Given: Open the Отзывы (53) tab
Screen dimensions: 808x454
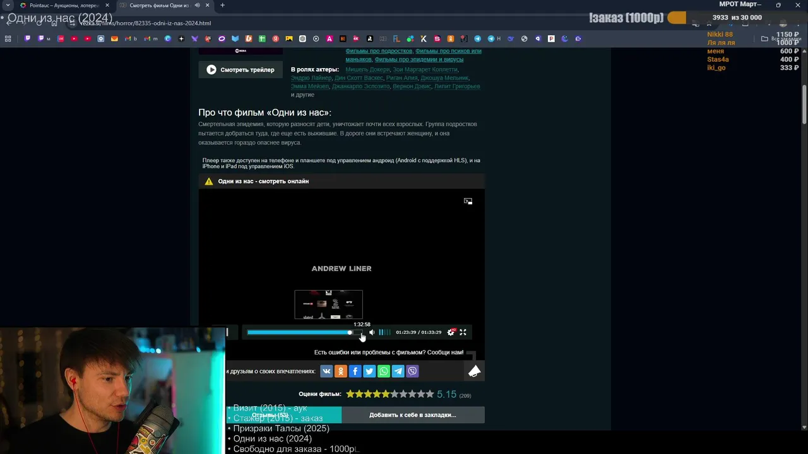Looking at the screenshot, I should (x=270, y=415).
